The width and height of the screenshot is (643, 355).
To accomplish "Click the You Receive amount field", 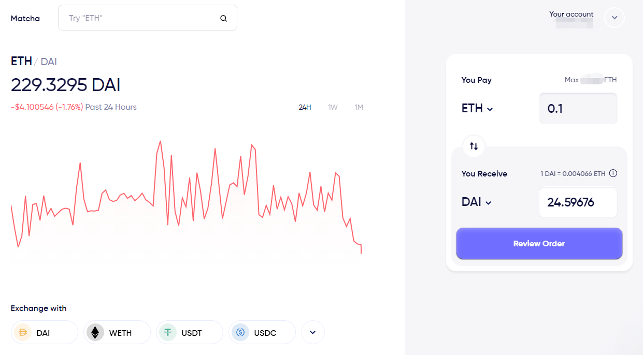I will pos(578,202).
